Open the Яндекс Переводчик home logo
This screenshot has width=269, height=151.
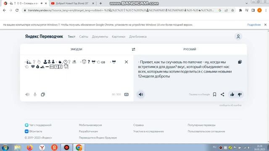pyautogui.click(x=44, y=36)
